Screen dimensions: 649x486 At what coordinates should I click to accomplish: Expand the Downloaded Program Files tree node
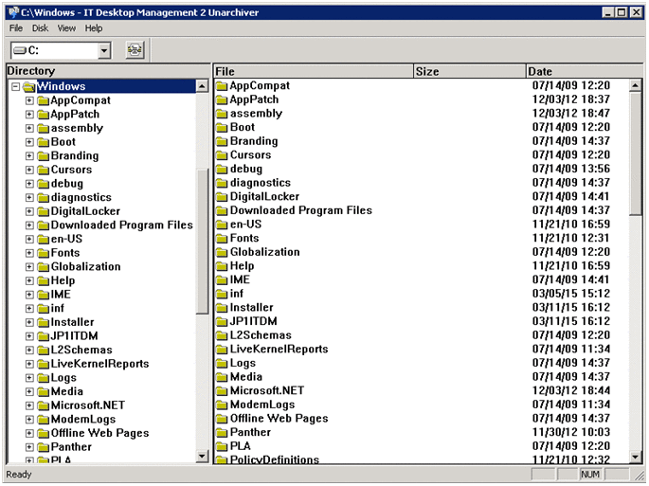click(x=29, y=225)
